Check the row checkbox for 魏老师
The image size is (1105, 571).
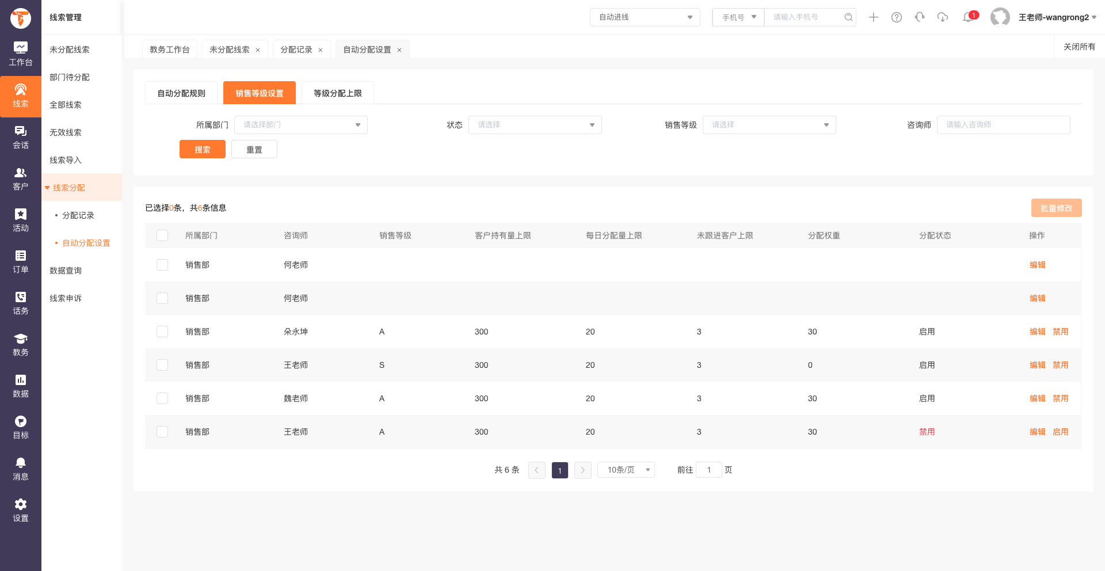coord(162,398)
